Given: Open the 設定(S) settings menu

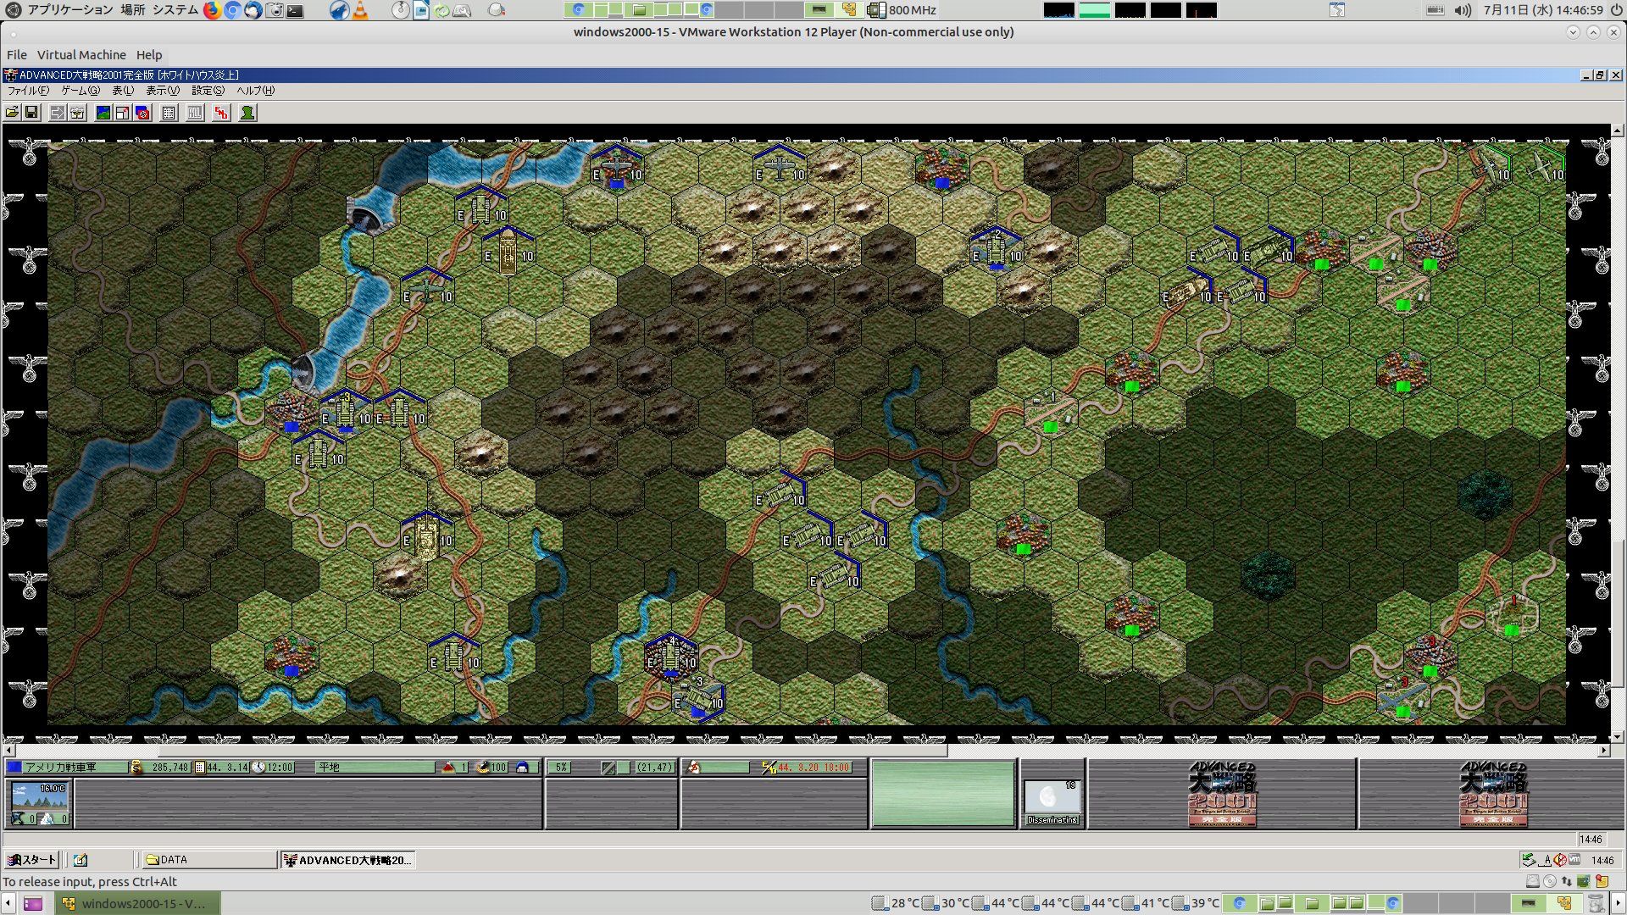Looking at the screenshot, I should tap(208, 91).
